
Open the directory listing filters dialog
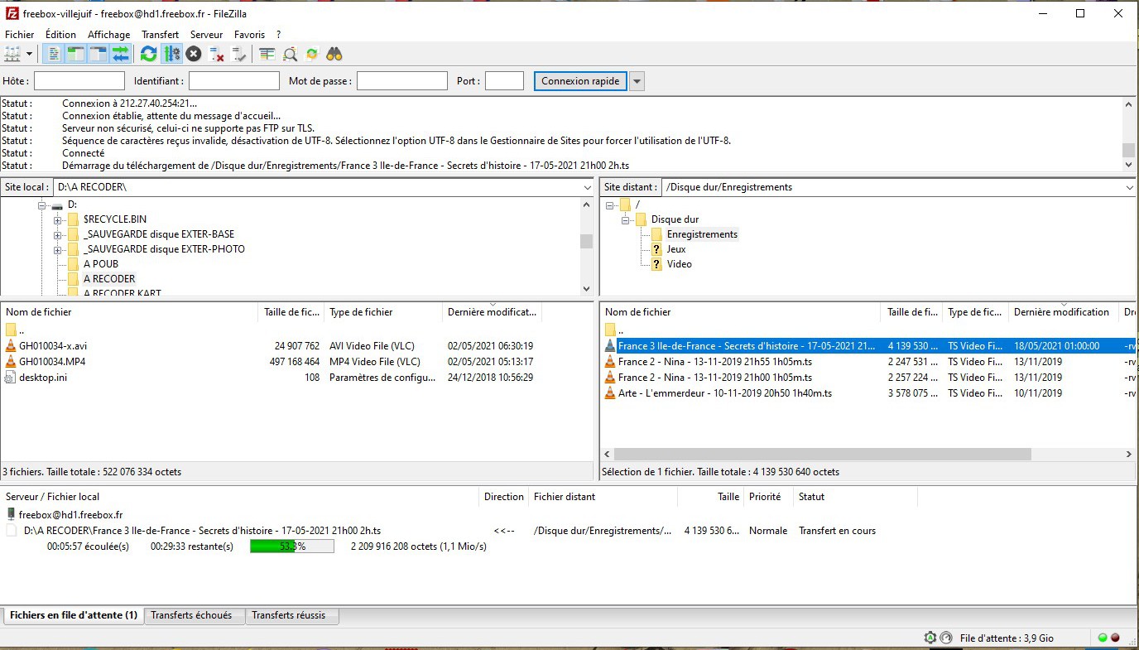[267, 54]
